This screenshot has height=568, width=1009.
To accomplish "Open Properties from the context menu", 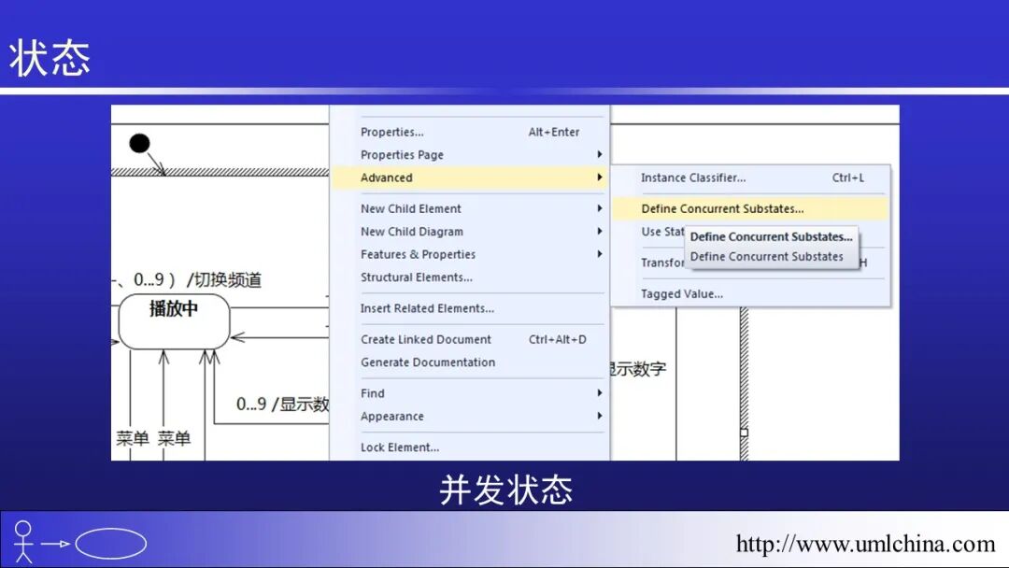I will (391, 132).
